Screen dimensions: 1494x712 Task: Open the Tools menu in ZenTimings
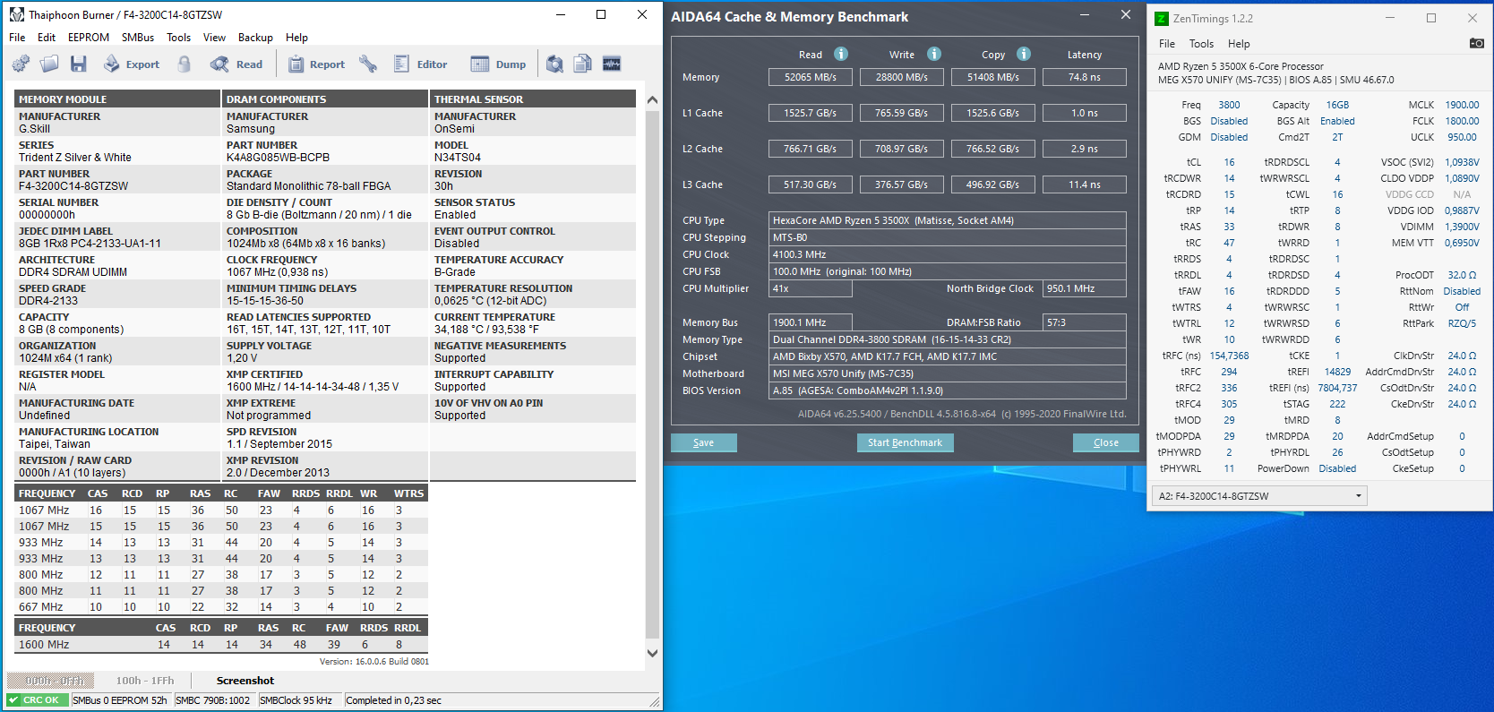[x=1201, y=44]
